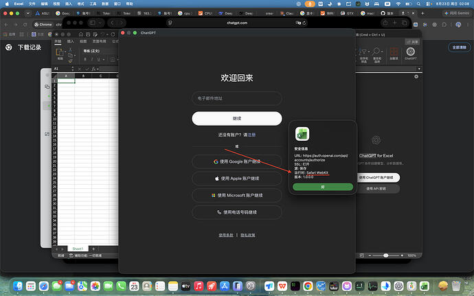Click the email address (电子邮件地址) input field
This screenshot has width=474, height=296.
coord(237,98)
